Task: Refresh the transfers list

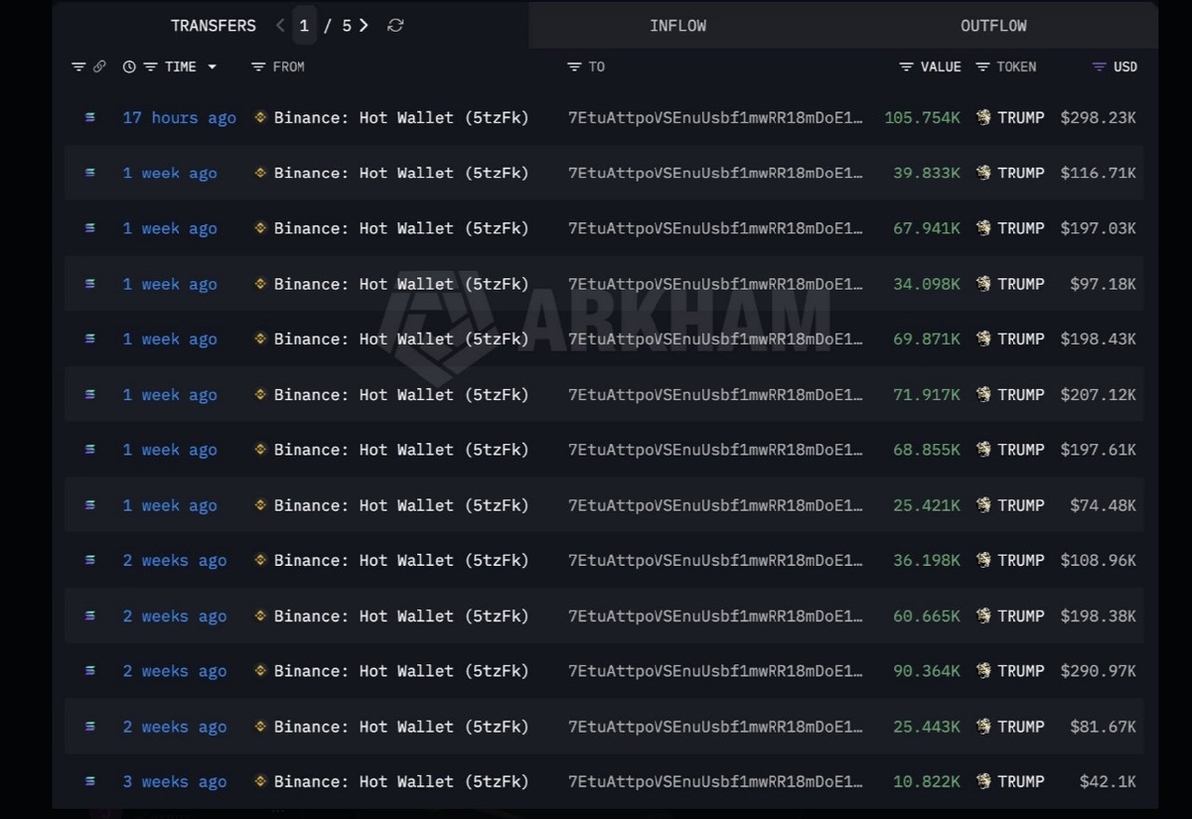Action: click(395, 26)
